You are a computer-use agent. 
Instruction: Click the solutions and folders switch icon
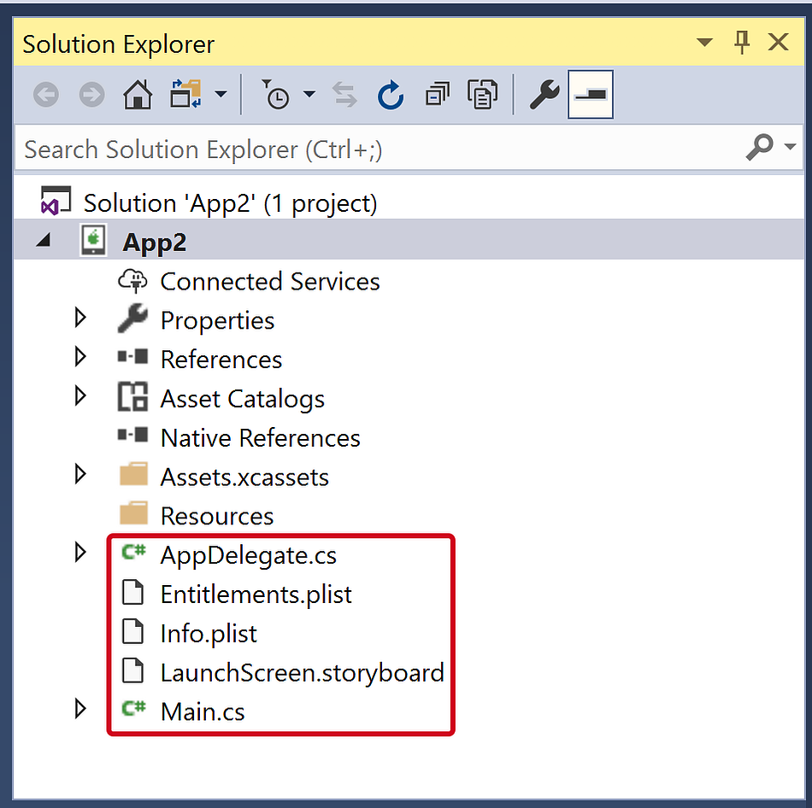[x=185, y=95]
